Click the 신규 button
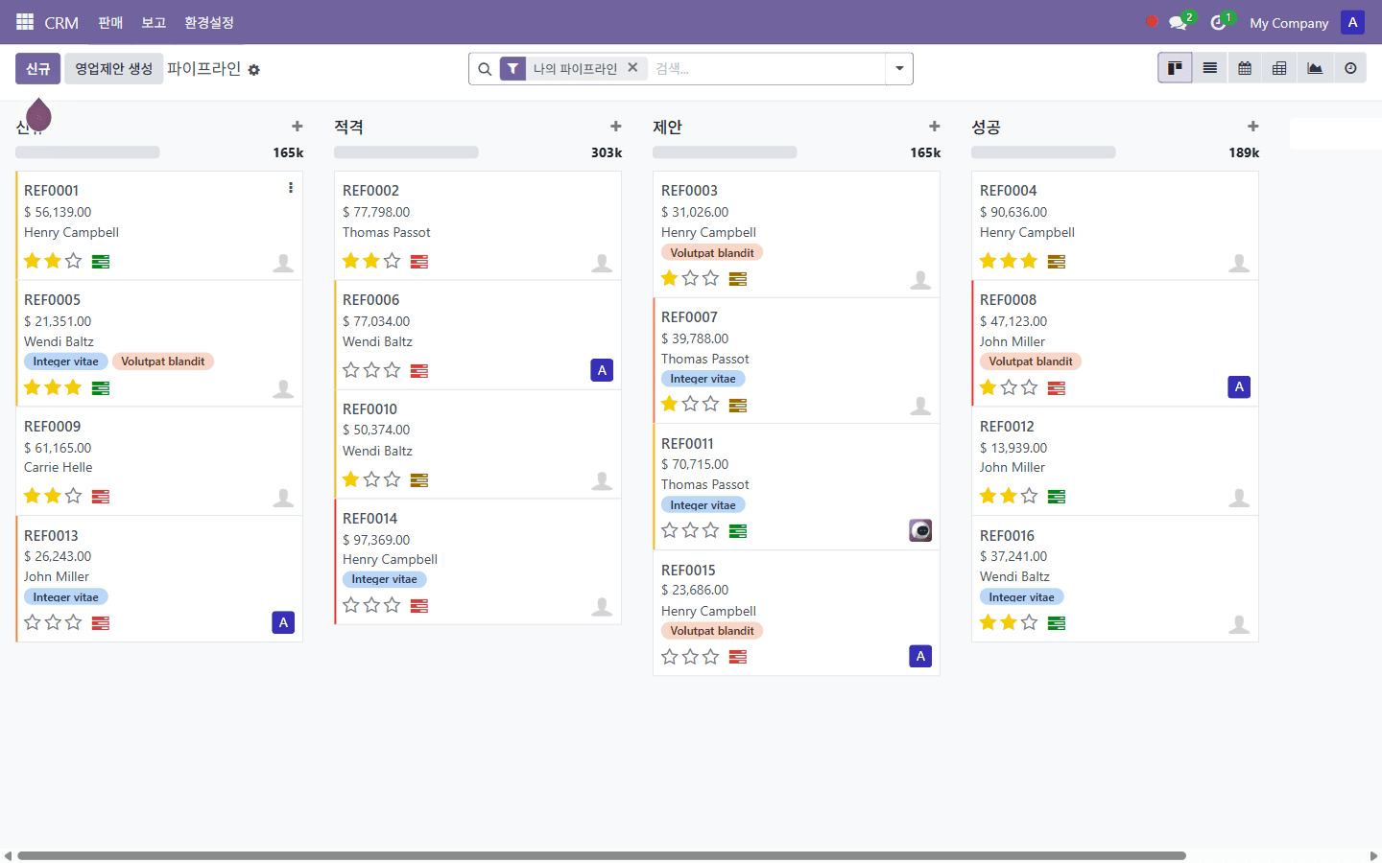Screen dimensions: 1382x863 tap(37, 68)
